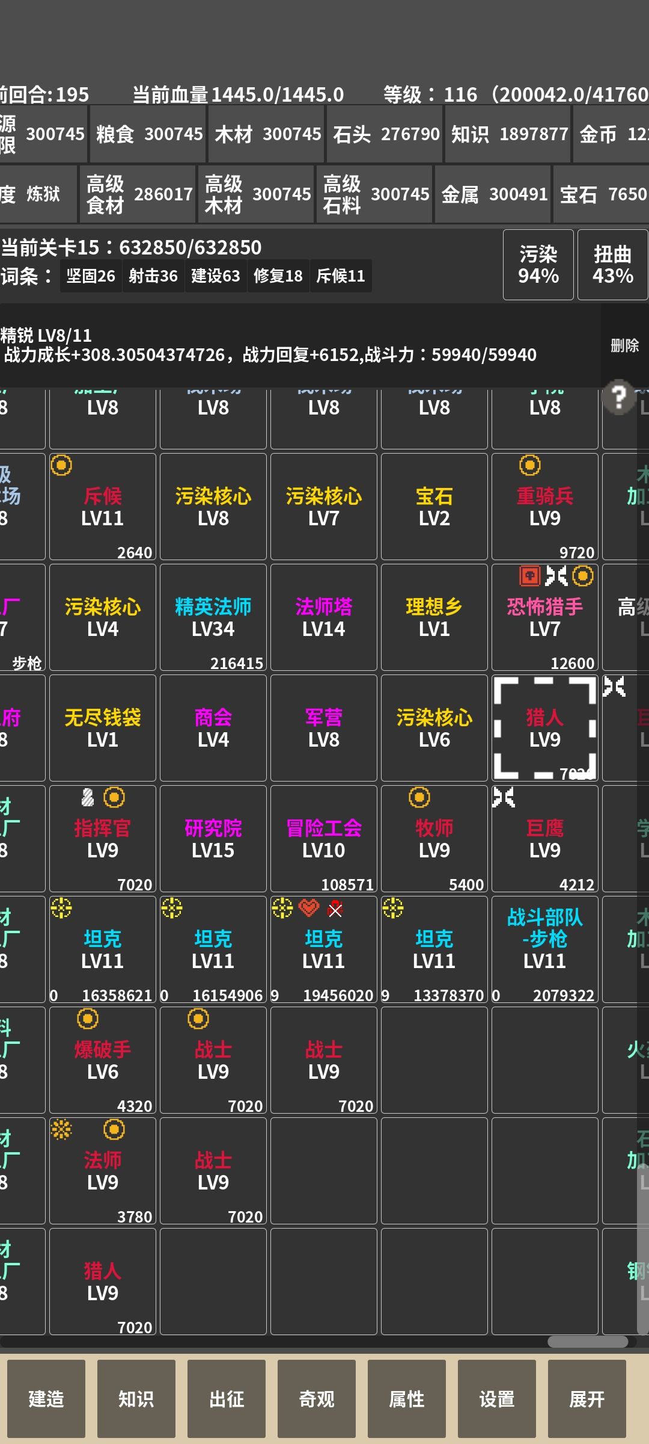The width and height of the screenshot is (649, 1444).
Task: Select the 污染核心 LV8 tile
Action: point(213,507)
